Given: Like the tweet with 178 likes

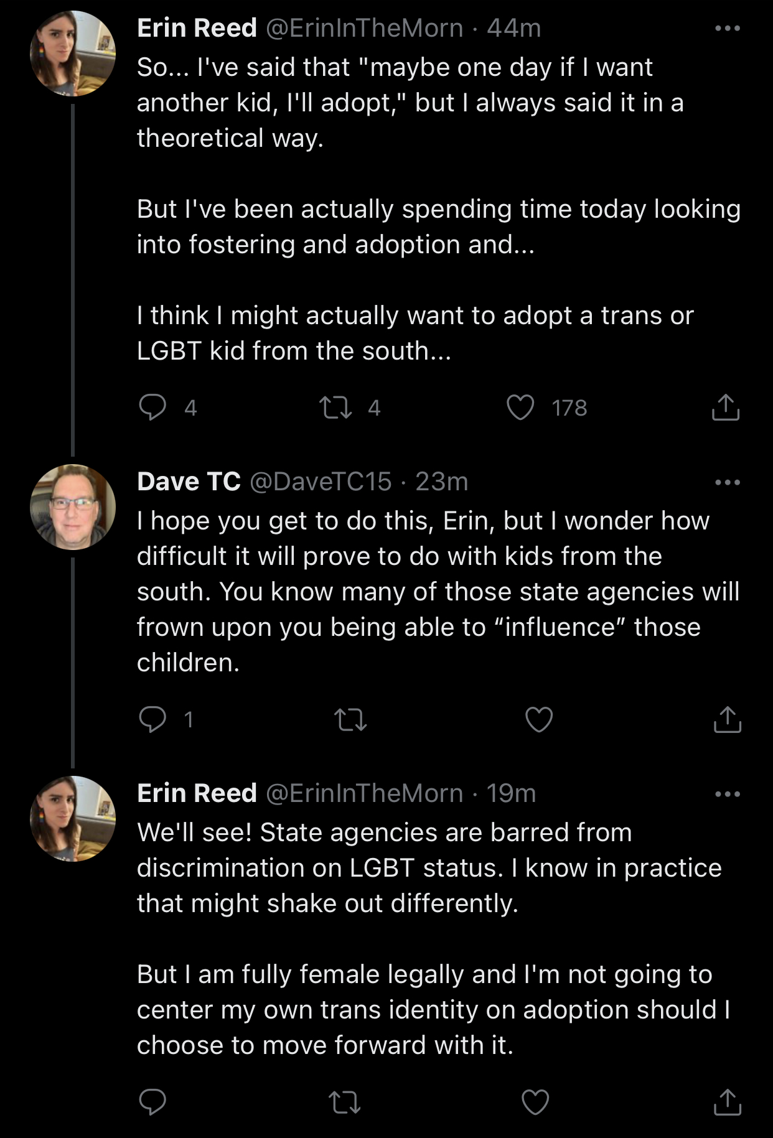Looking at the screenshot, I should [x=520, y=408].
